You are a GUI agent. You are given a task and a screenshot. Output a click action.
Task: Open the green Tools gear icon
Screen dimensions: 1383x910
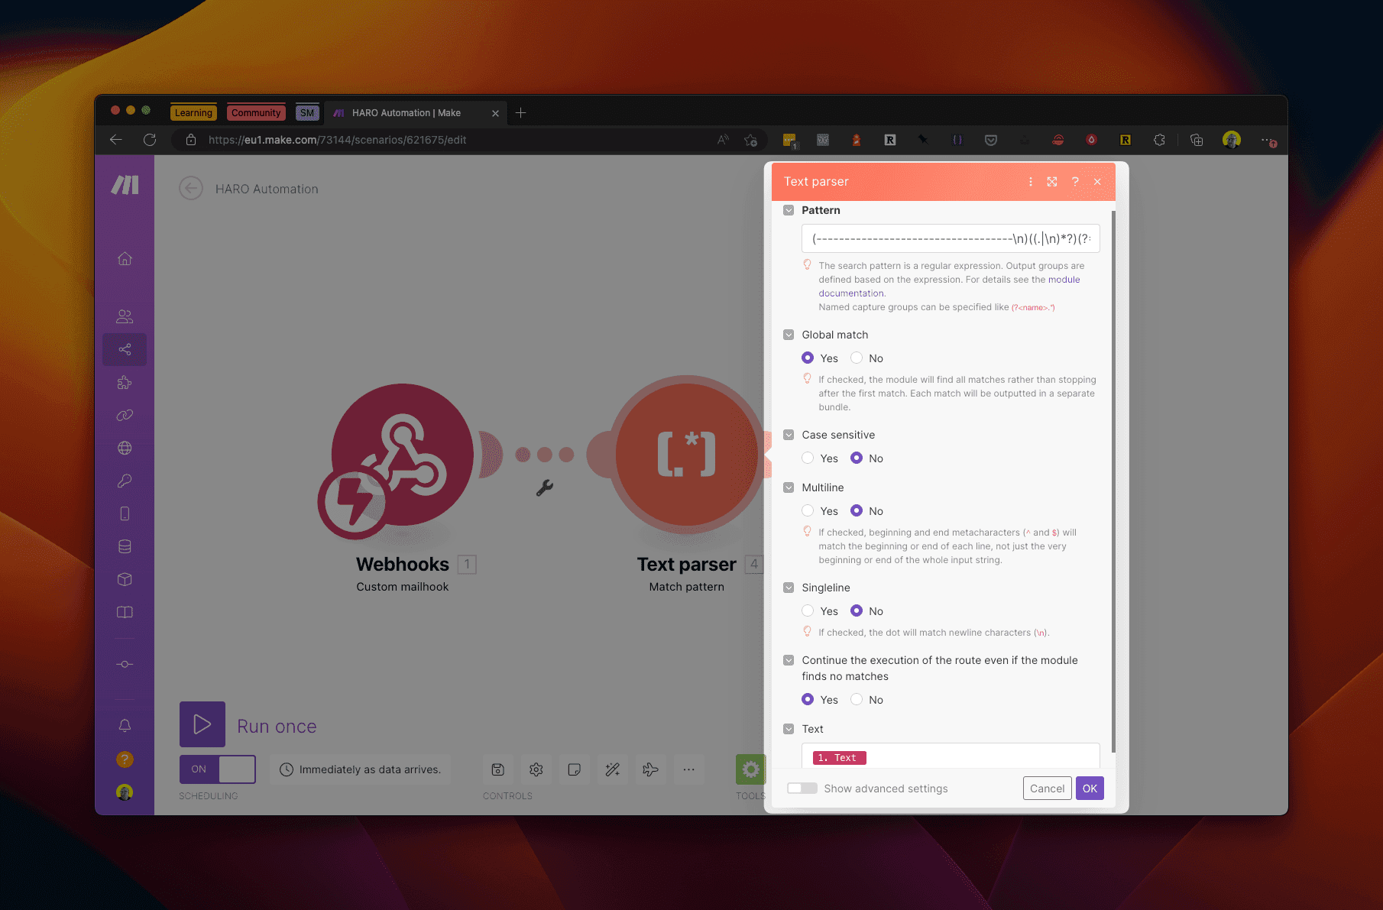(x=750, y=769)
